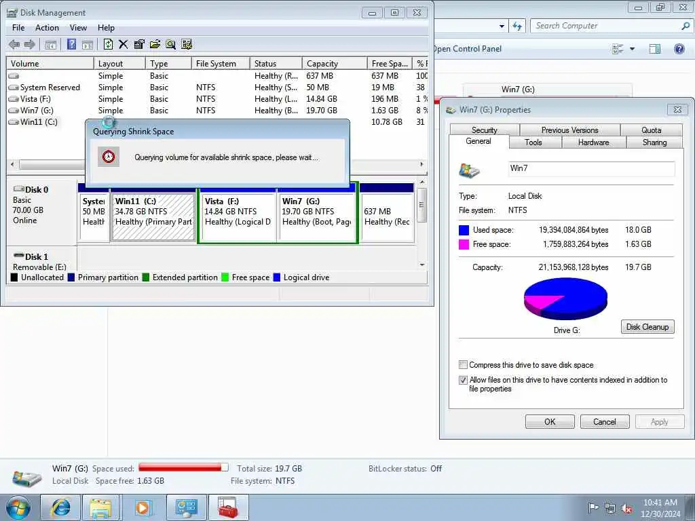The height and width of the screenshot is (521, 695).
Task: Click the Disk 1 removable drive icon
Action: point(18,256)
